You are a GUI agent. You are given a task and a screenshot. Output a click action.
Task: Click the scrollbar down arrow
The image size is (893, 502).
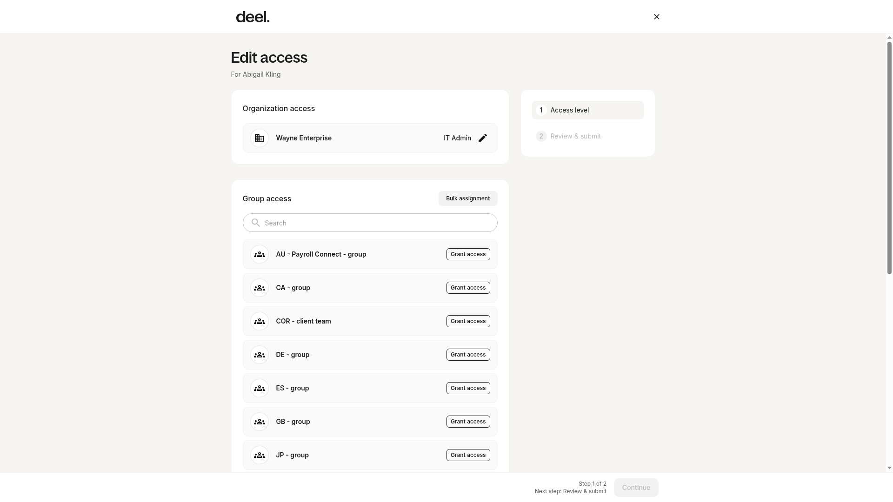click(x=889, y=468)
